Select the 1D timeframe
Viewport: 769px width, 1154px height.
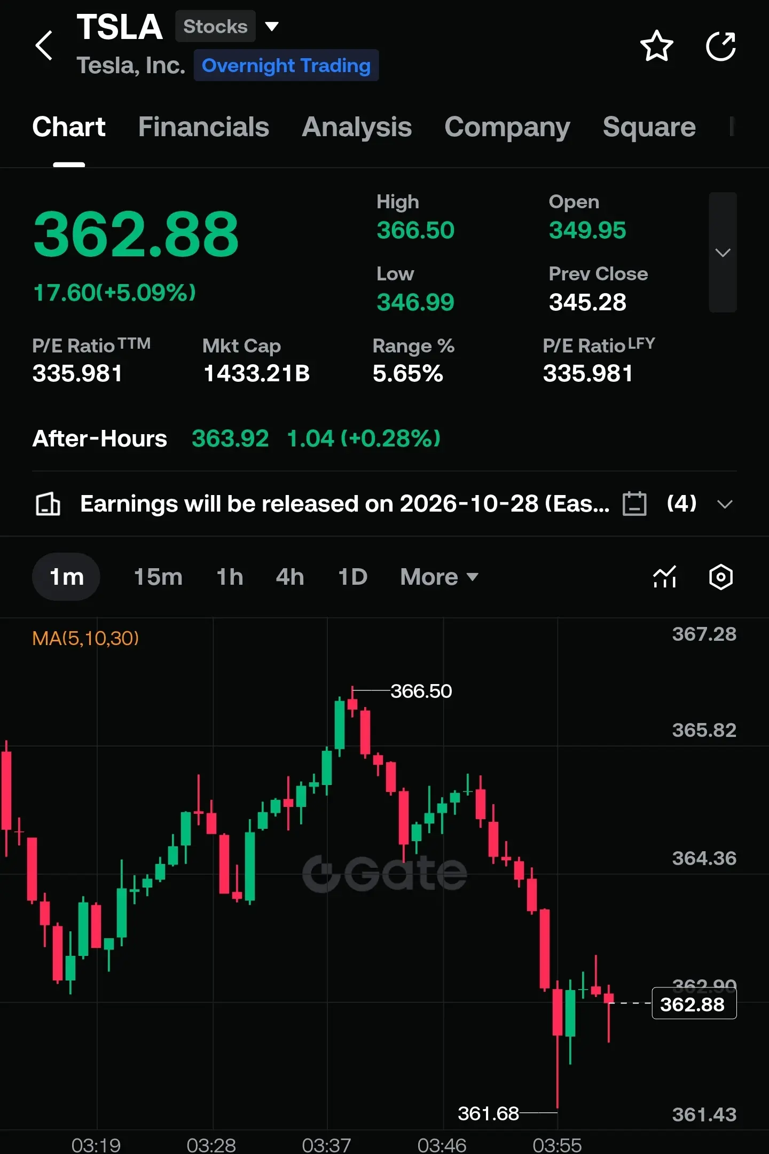coord(353,577)
